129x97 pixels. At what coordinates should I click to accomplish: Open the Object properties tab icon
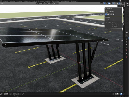pyautogui.click(x=127, y=53)
